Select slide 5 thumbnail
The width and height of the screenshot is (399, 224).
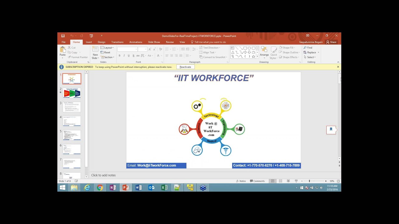tap(72, 135)
